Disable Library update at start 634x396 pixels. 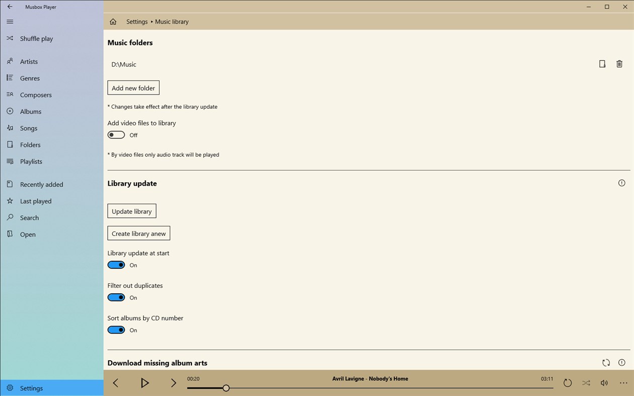pyautogui.click(x=116, y=265)
